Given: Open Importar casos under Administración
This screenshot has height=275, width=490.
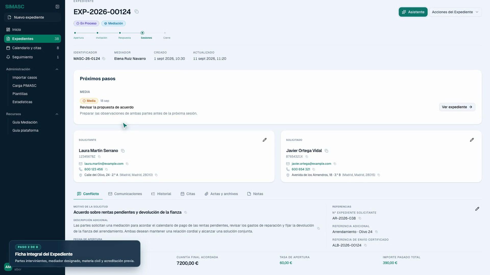Looking at the screenshot, I should tap(25, 77).
